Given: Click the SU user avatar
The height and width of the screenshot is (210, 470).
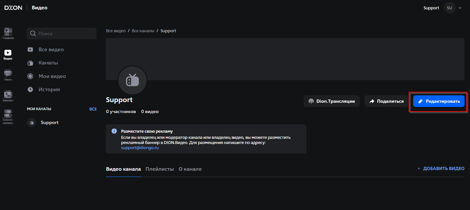Looking at the screenshot, I should coord(449,8).
